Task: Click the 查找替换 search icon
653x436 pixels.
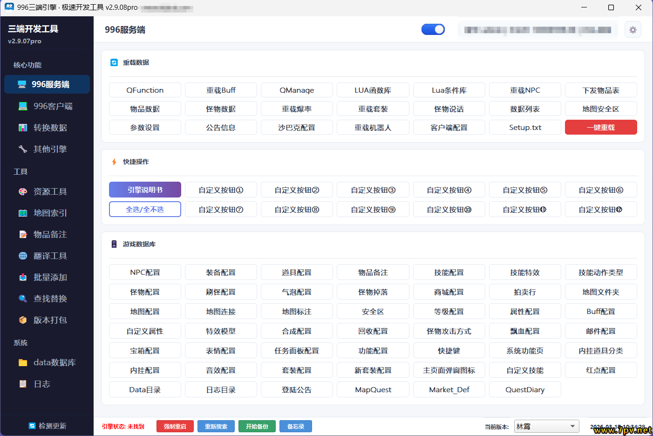Action: click(x=22, y=299)
